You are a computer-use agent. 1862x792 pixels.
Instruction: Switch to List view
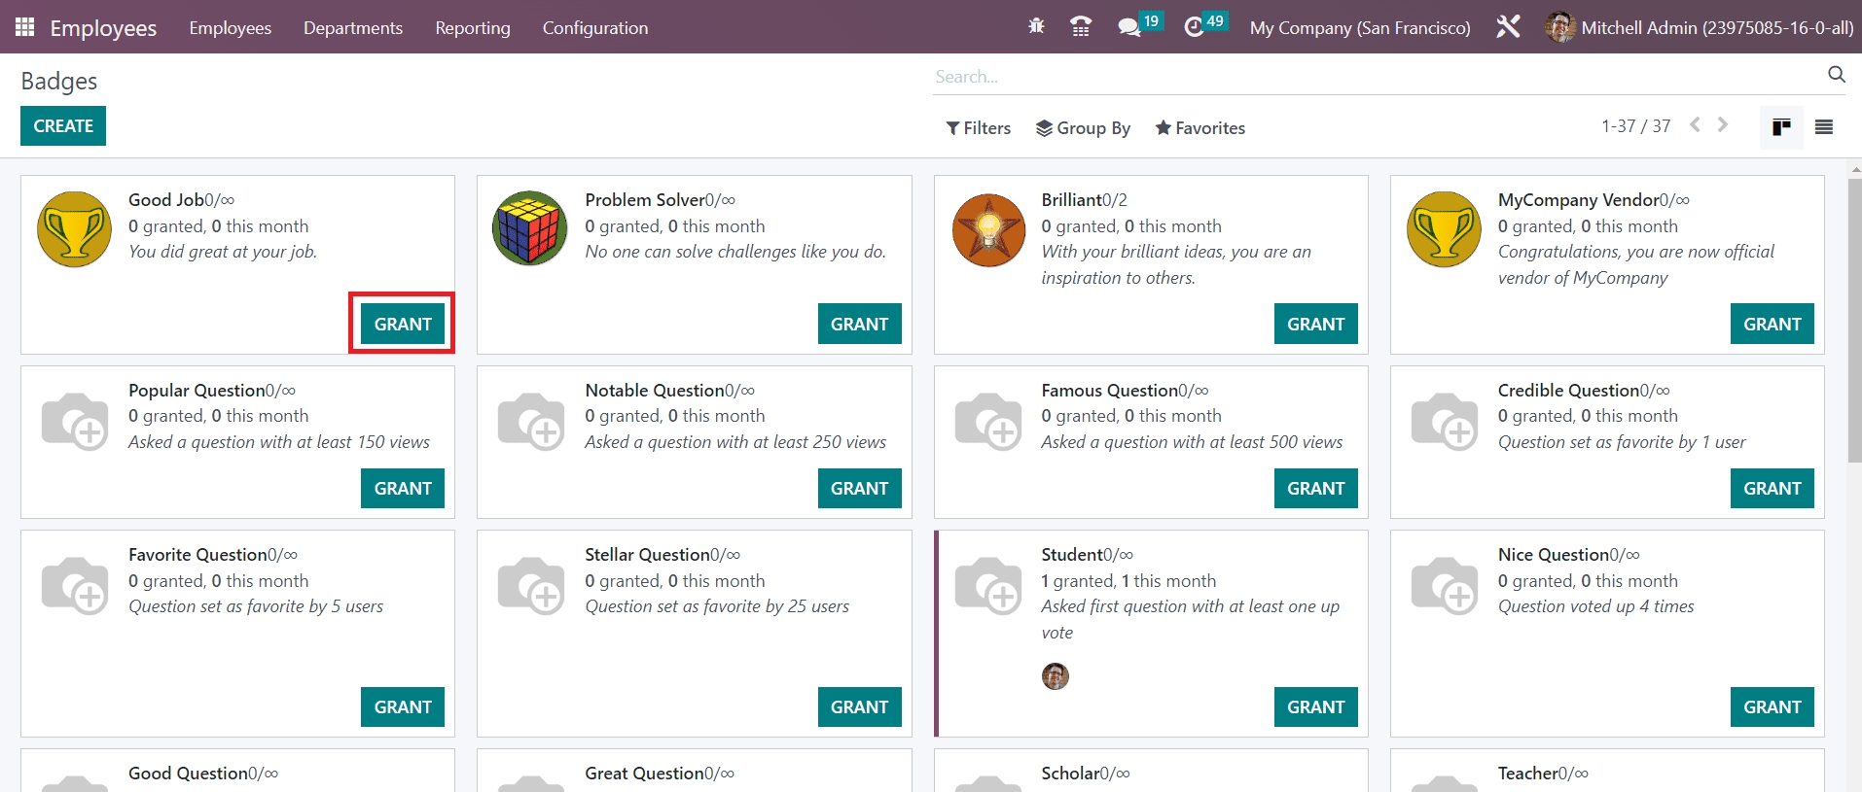click(x=1824, y=127)
